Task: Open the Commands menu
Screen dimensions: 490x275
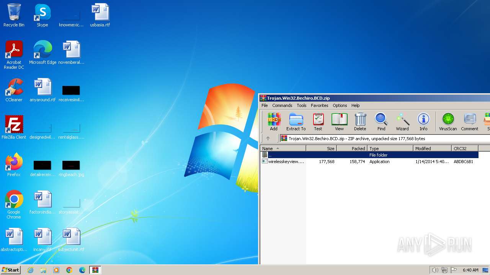Action: coord(282,105)
